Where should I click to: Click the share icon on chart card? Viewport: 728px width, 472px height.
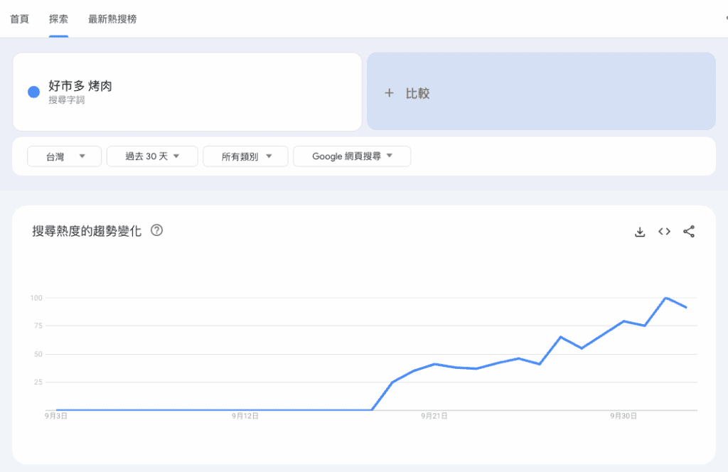(x=689, y=232)
